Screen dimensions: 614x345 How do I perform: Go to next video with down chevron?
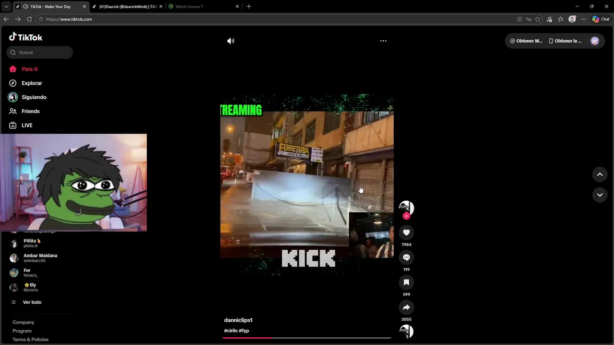click(x=600, y=195)
